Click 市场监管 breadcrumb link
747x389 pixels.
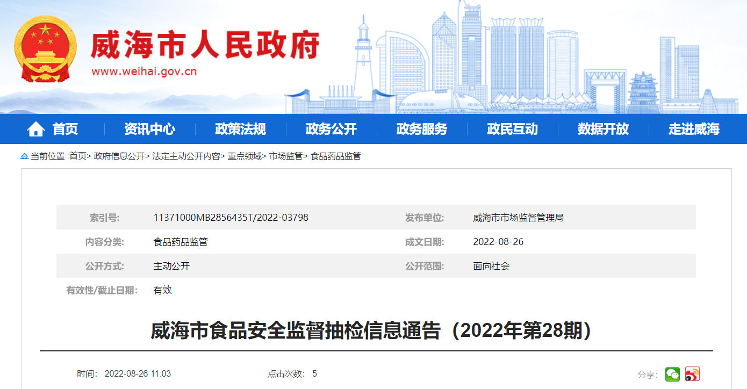coord(286,156)
